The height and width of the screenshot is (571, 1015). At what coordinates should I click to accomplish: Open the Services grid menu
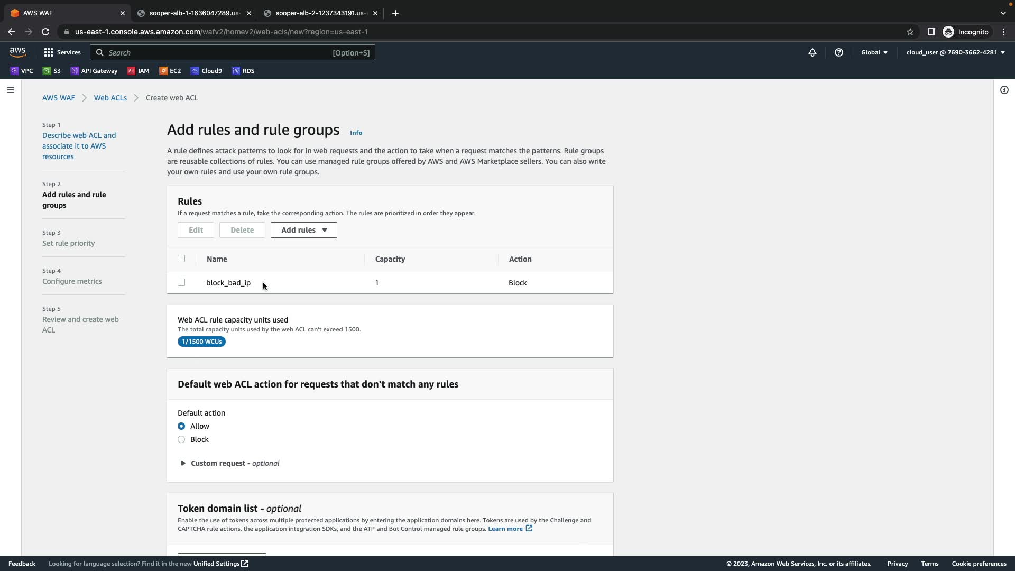pyautogui.click(x=62, y=52)
